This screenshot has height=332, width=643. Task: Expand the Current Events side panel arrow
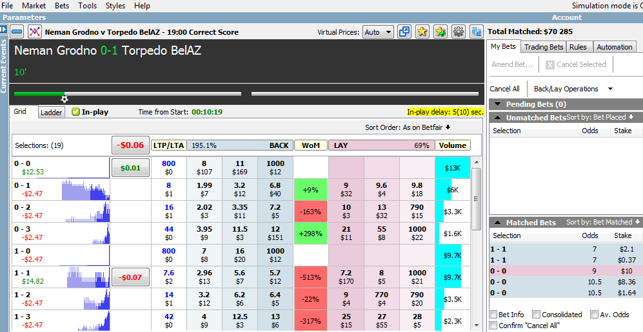click(x=4, y=30)
